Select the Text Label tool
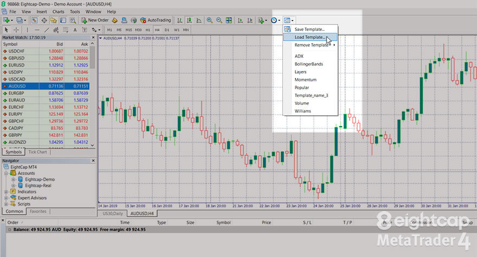Image resolution: width=477 pixels, height=257 pixels. pos(85,30)
